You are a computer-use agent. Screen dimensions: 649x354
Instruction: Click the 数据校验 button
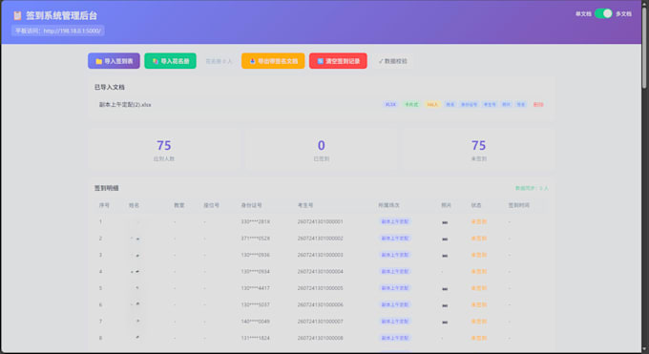(392, 61)
